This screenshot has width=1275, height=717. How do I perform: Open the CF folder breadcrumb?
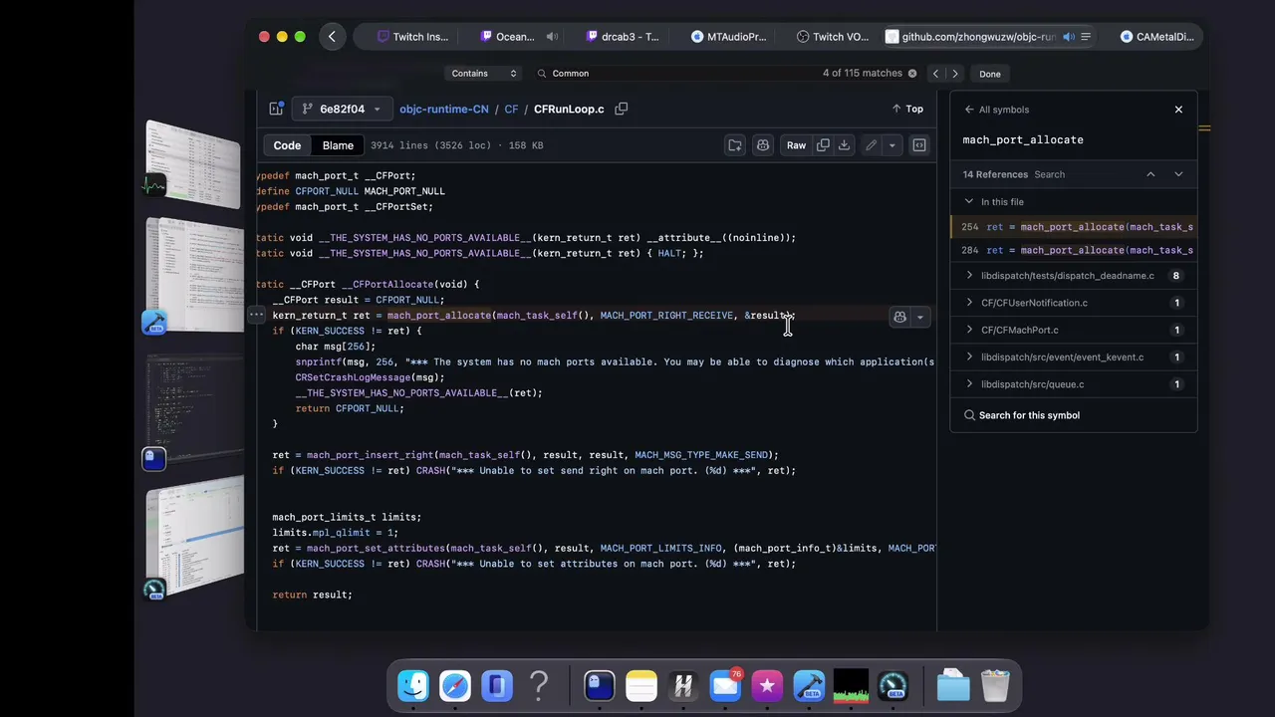pos(511,109)
